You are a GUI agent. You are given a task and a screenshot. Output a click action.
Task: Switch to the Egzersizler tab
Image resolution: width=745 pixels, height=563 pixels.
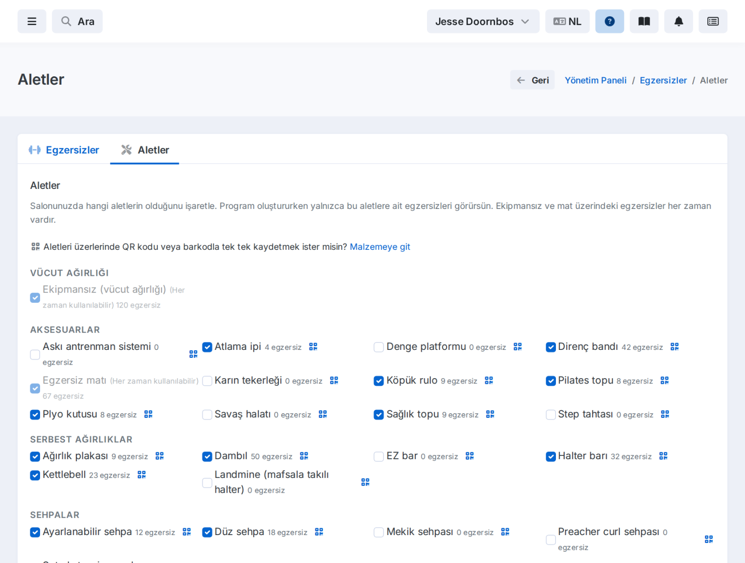(x=64, y=150)
